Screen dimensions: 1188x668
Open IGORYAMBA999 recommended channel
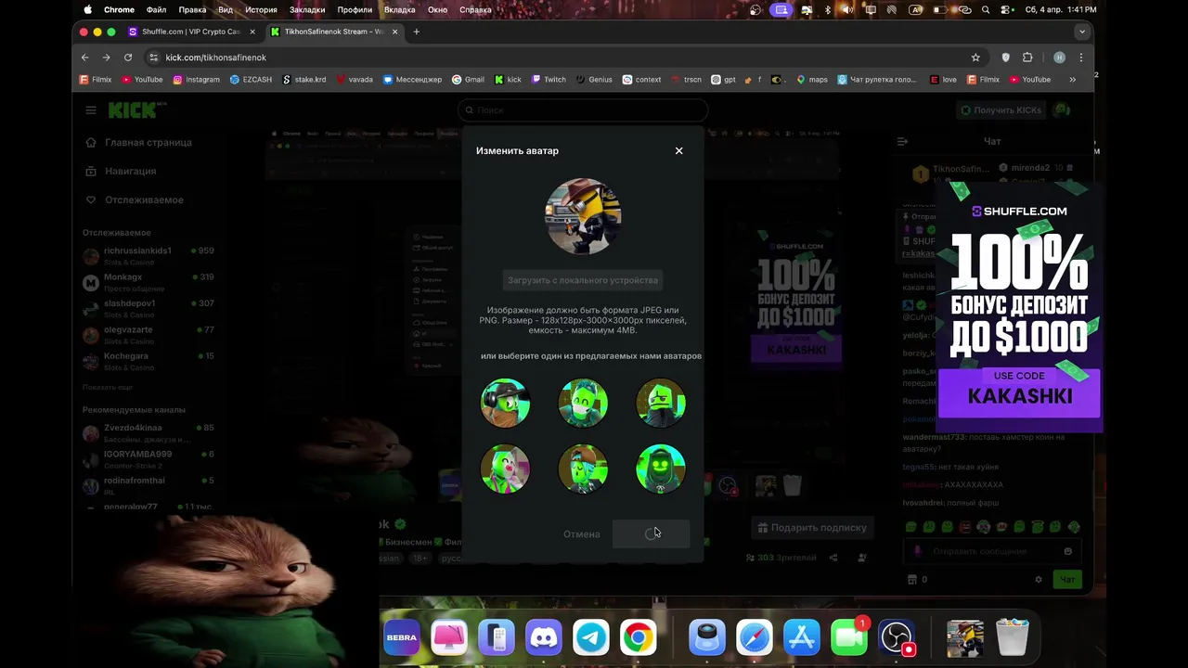tap(148, 459)
